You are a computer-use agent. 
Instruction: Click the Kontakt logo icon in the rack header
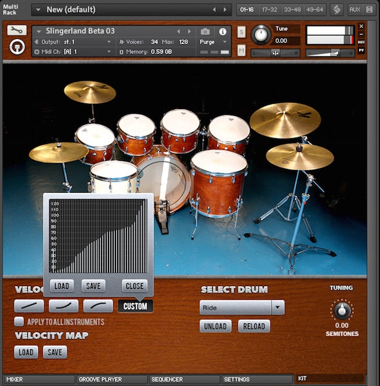(x=336, y=9)
